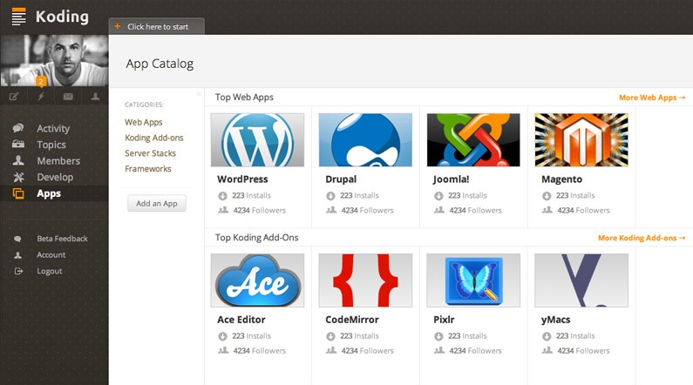Click the install icon under CodeMirror
The height and width of the screenshot is (385, 693).
pos(330,336)
